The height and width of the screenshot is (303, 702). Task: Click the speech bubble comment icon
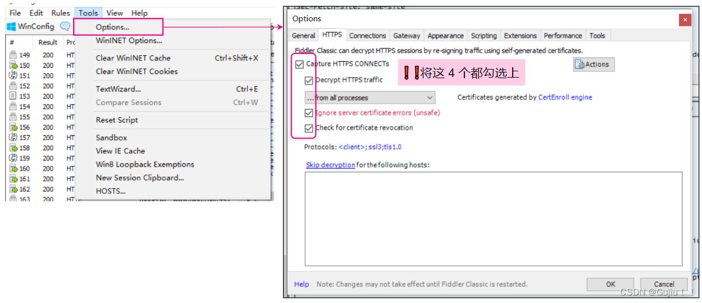point(65,26)
